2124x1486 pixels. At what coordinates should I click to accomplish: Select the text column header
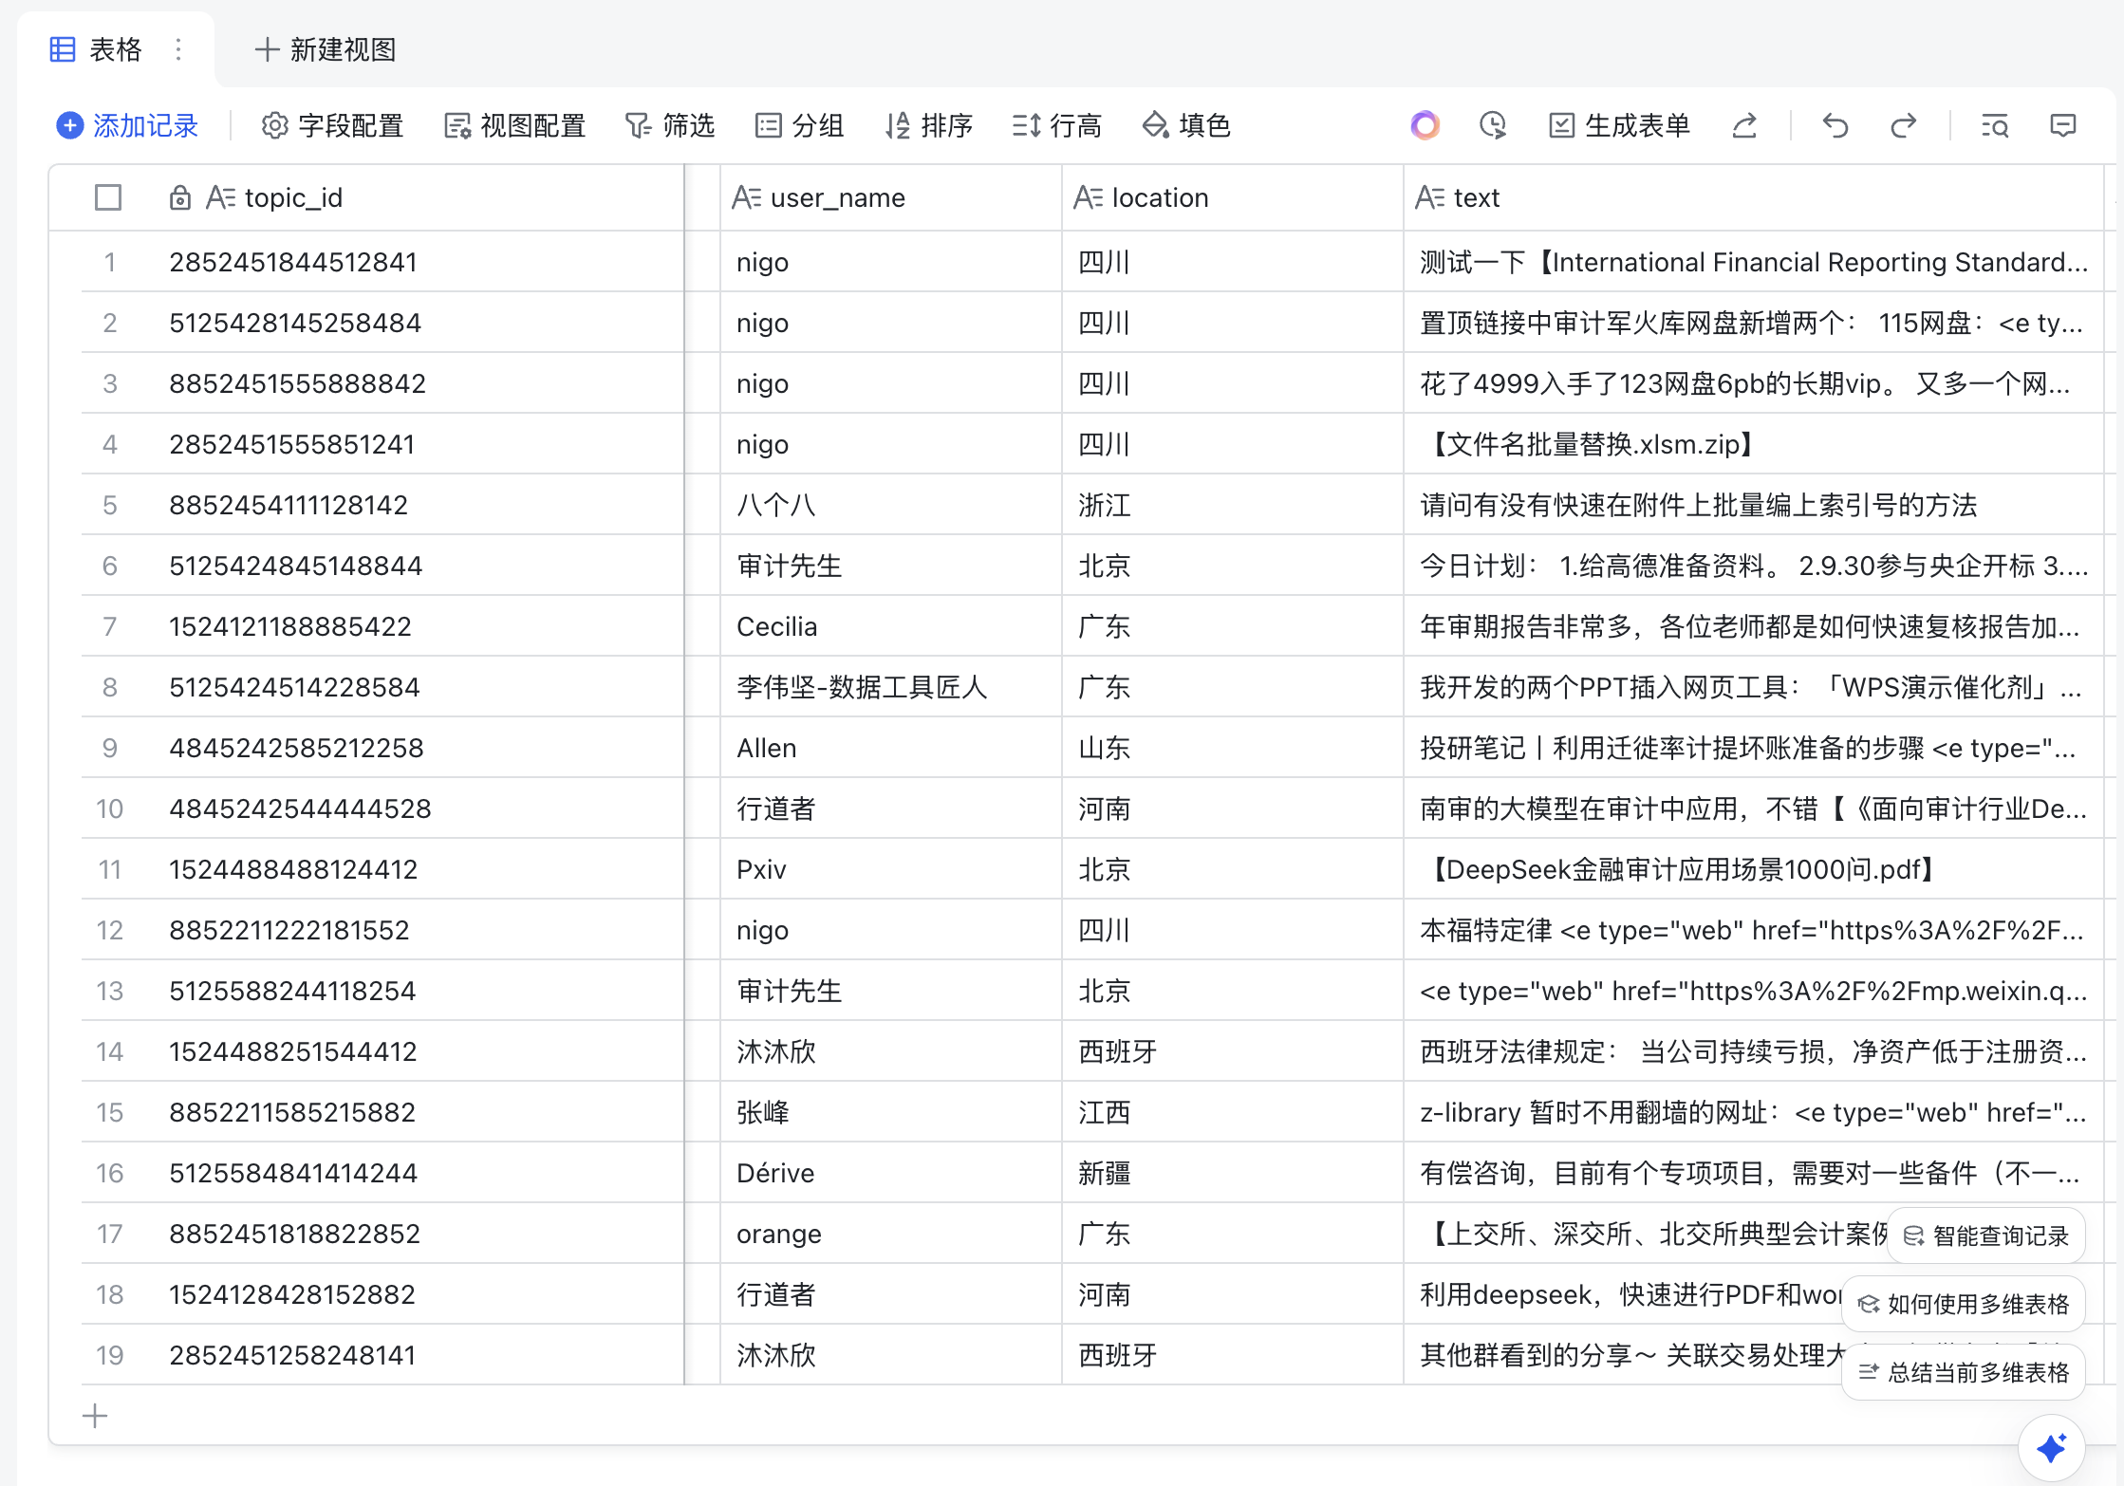point(1754,197)
